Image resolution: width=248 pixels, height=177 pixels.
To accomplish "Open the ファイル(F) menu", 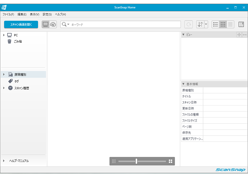I will (8, 14).
